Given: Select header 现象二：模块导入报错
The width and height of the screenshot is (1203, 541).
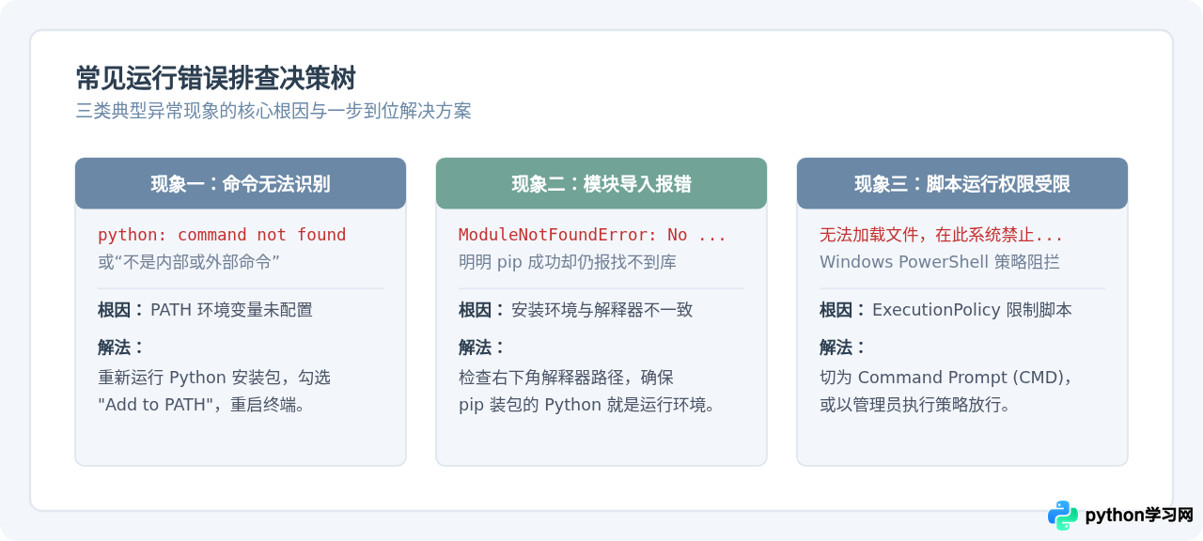Looking at the screenshot, I should point(601,183).
